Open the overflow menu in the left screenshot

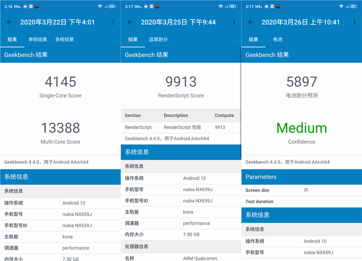click(113, 22)
